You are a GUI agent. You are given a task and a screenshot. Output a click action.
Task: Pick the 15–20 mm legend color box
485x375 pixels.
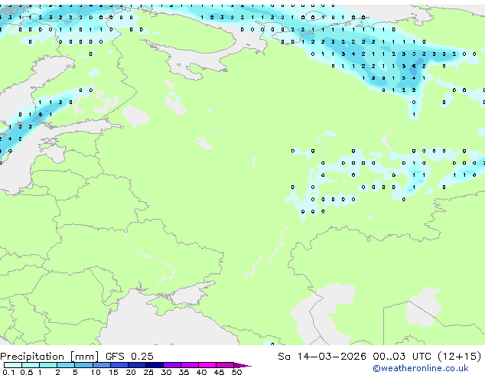119,365
